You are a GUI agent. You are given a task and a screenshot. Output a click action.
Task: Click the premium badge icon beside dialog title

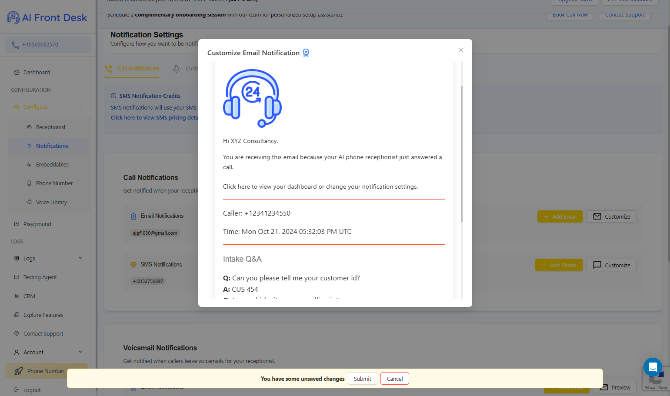point(306,53)
